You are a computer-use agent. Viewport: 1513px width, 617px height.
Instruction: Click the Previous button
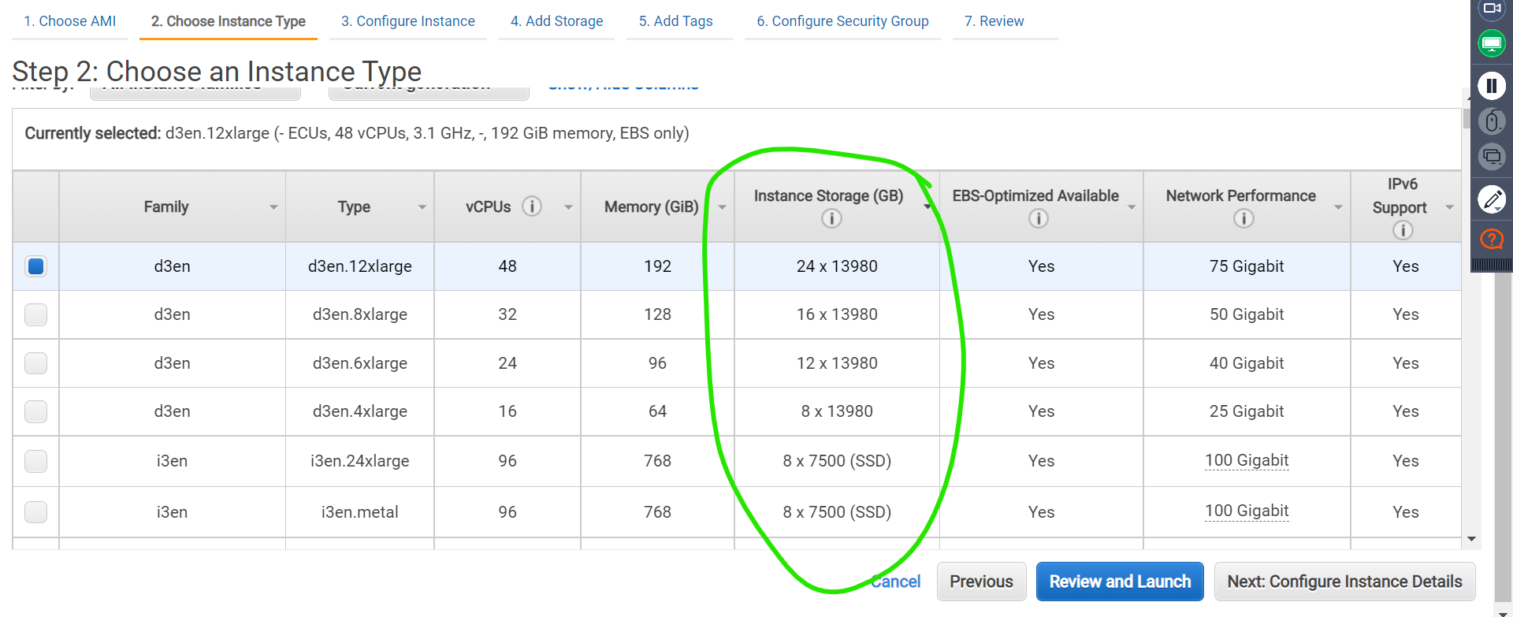(x=981, y=582)
